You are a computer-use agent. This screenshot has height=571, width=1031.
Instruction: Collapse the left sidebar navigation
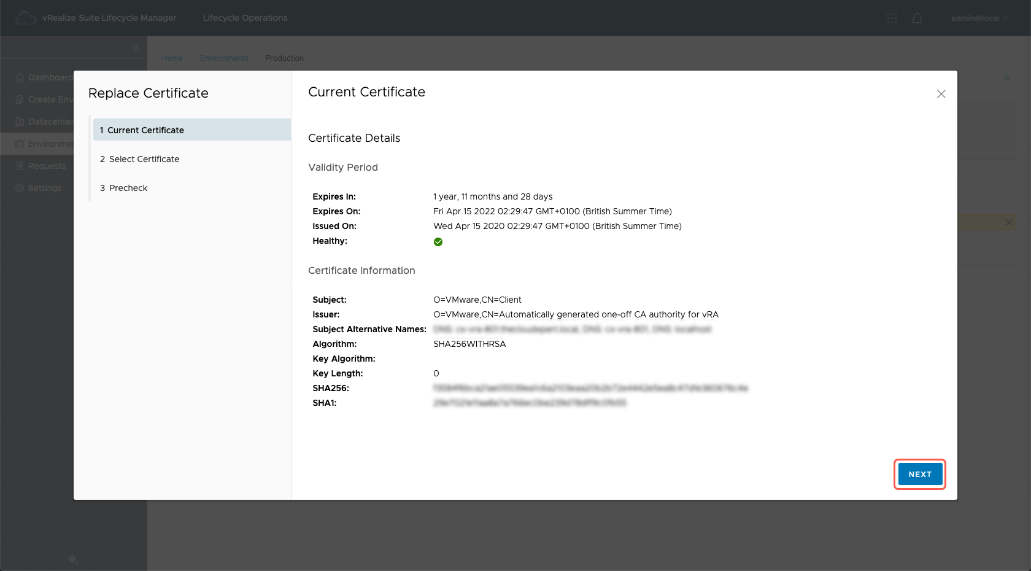point(136,47)
